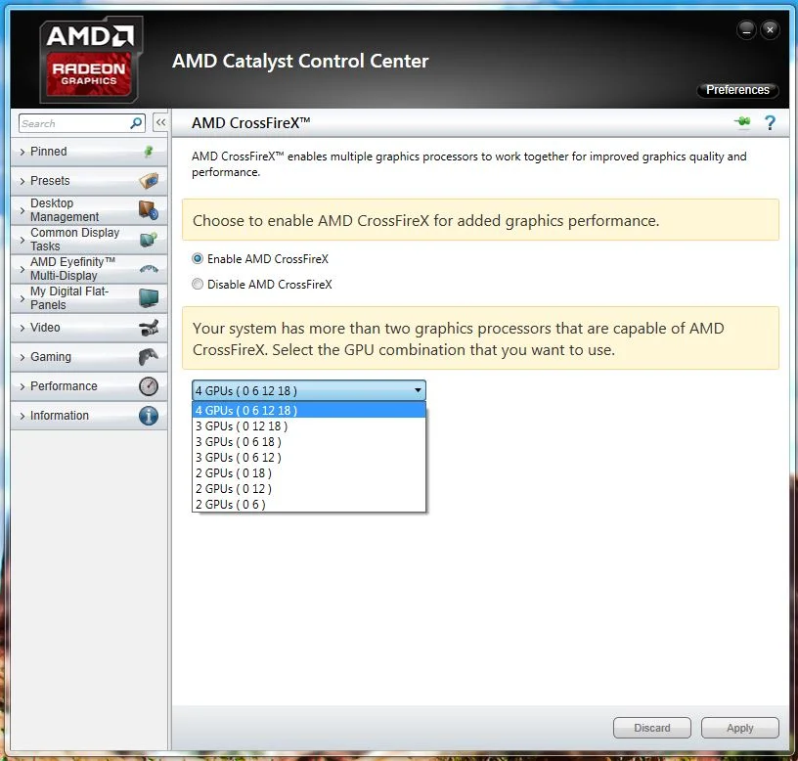Click the Discard button
The image size is (798, 761).
652,728
